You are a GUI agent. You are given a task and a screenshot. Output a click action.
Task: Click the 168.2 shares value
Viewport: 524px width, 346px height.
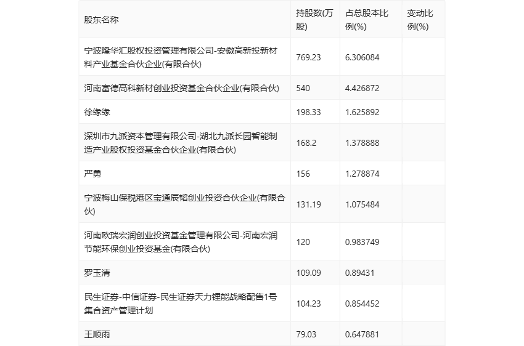pyautogui.click(x=306, y=143)
